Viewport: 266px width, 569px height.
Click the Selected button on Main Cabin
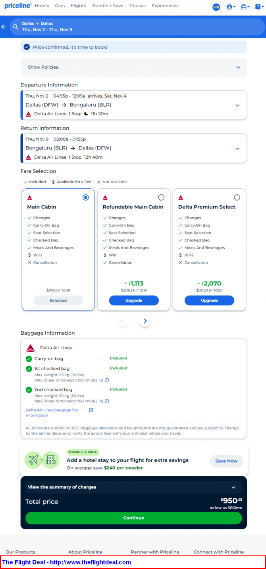[58, 301]
